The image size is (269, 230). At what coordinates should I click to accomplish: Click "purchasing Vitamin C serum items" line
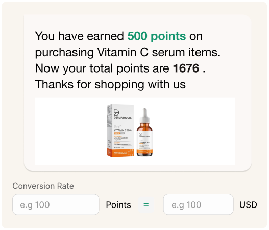point(128,52)
